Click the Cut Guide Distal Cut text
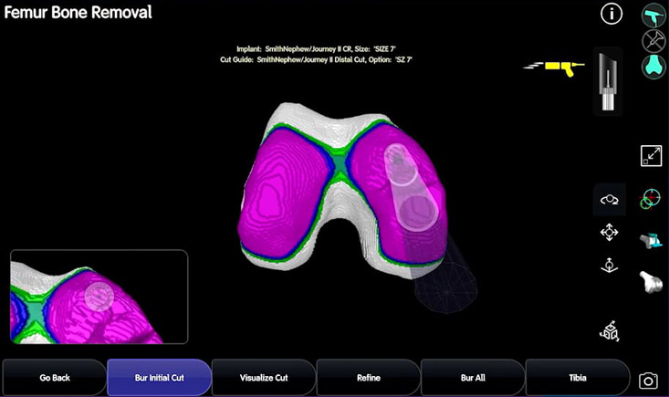The width and height of the screenshot is (669, 397). 316,59
